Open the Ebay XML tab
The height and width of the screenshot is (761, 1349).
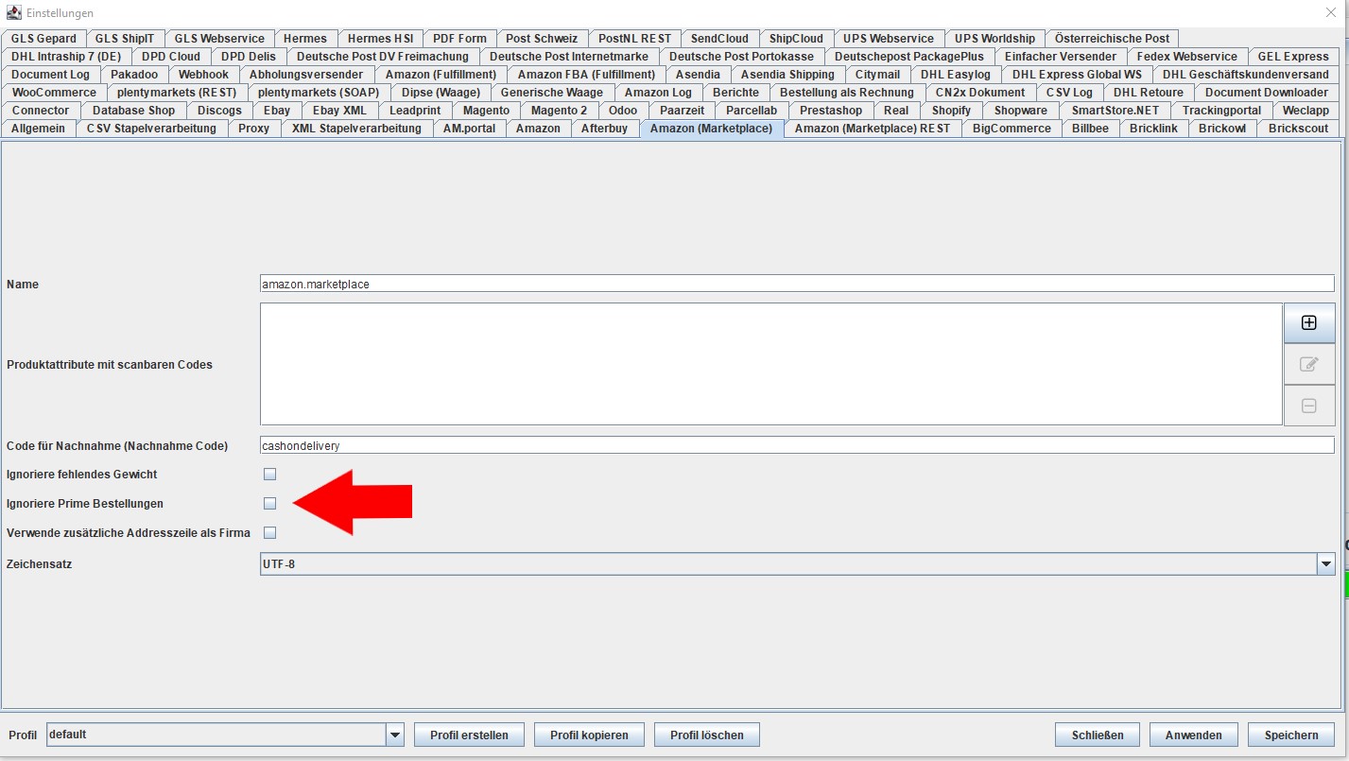[339, 110]
